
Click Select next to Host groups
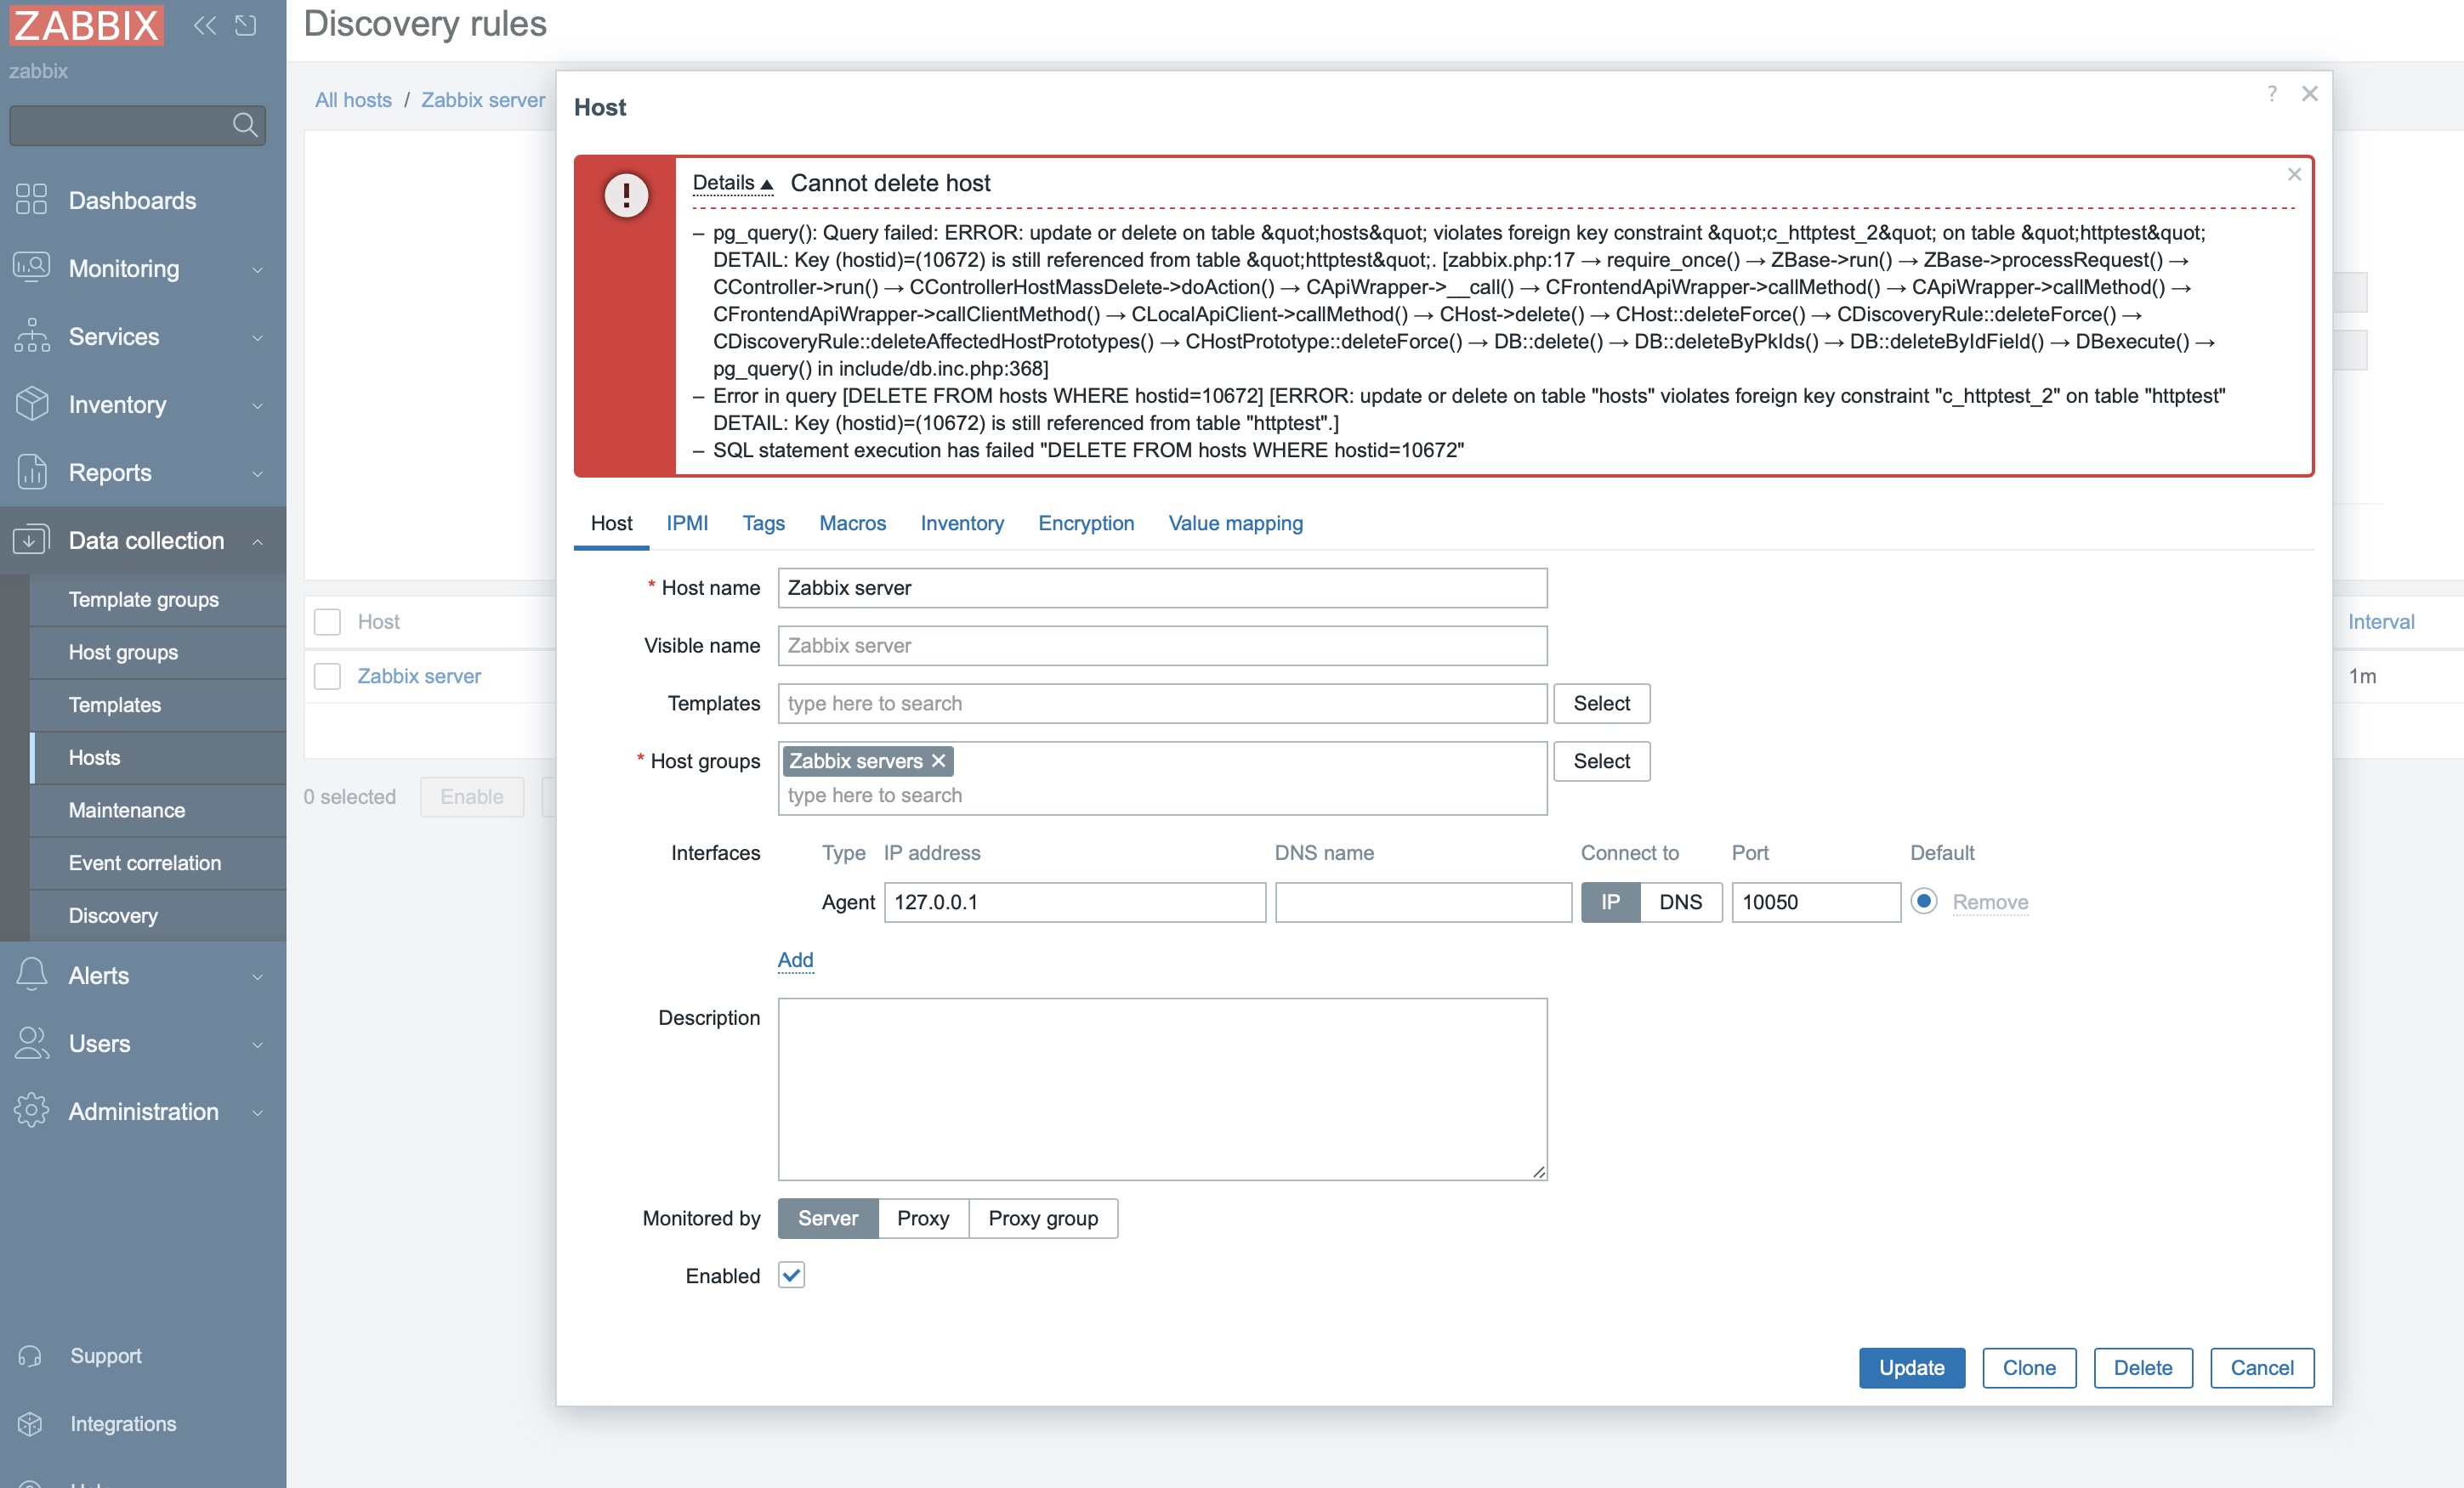1601,761
